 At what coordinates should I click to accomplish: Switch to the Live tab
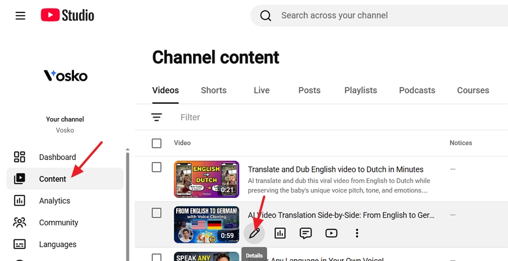(x=262, y=90)
